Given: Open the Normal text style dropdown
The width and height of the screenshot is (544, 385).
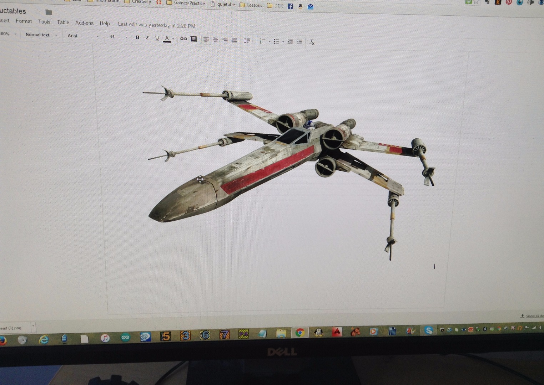Looking at the screenshot, I should [41, 35].
